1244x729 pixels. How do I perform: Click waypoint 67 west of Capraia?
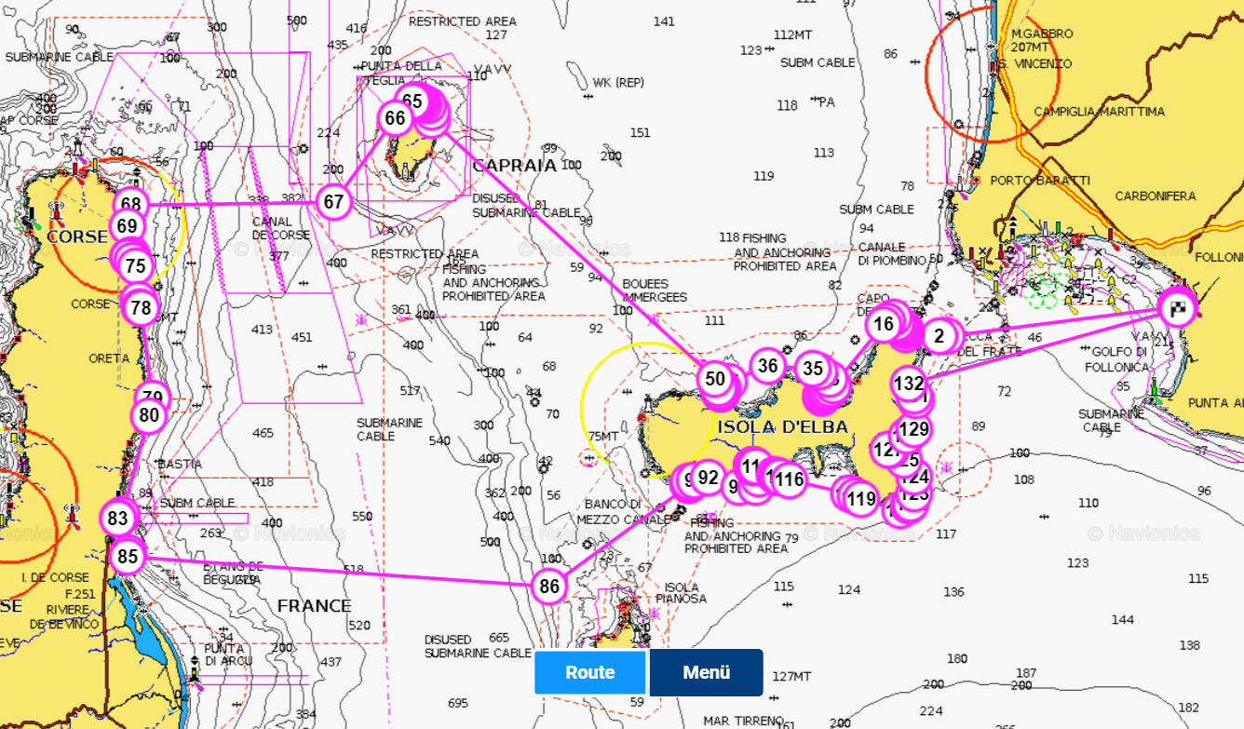point(333,202)
